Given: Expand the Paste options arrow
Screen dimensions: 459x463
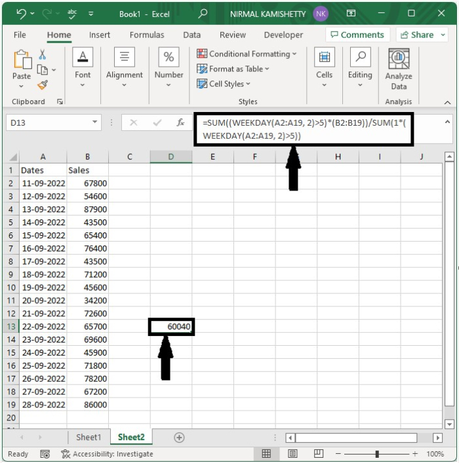Looking at the screenshot, I should point(21,86).
